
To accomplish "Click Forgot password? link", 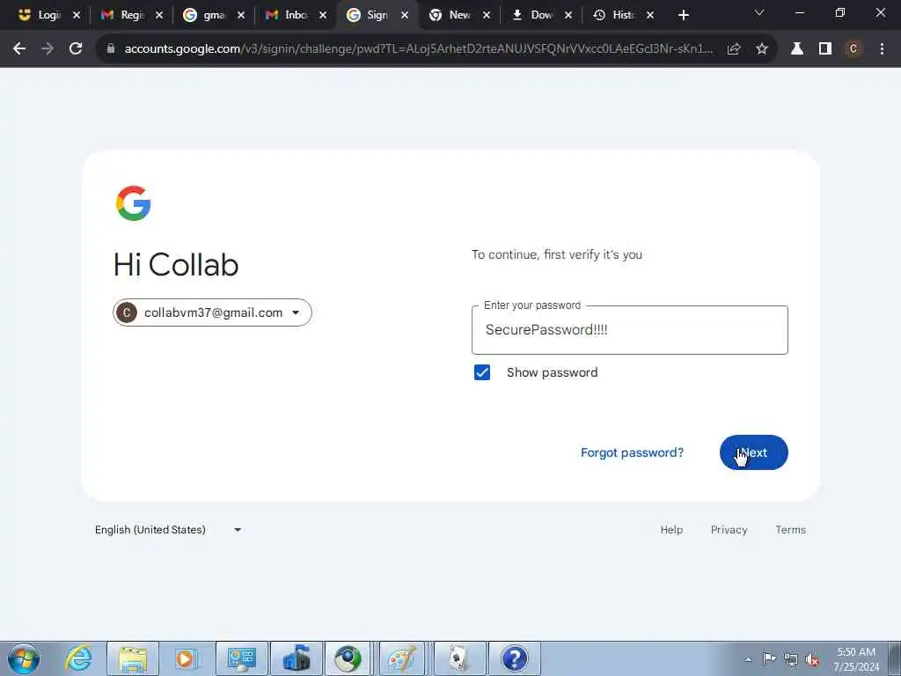I will 632,452.
